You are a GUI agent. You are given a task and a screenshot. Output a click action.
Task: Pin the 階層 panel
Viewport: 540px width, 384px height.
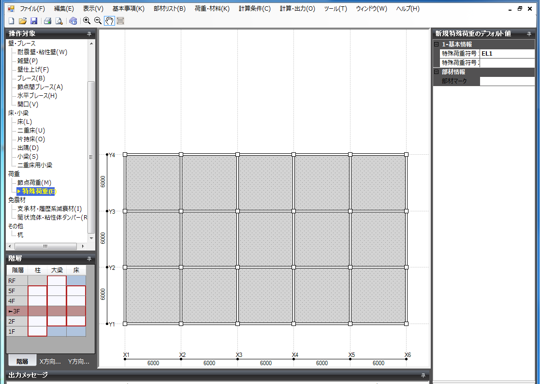pyautogui.click(x=89, y=259)
